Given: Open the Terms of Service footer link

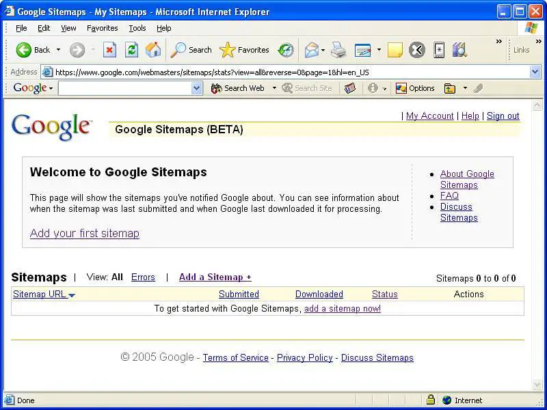Looking at the screenshot, I should (236, 357).
